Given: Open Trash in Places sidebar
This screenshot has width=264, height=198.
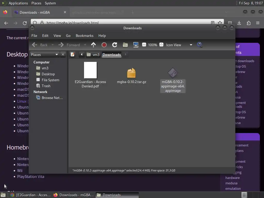Looking at the screenshot, I should tap(43, 86).
